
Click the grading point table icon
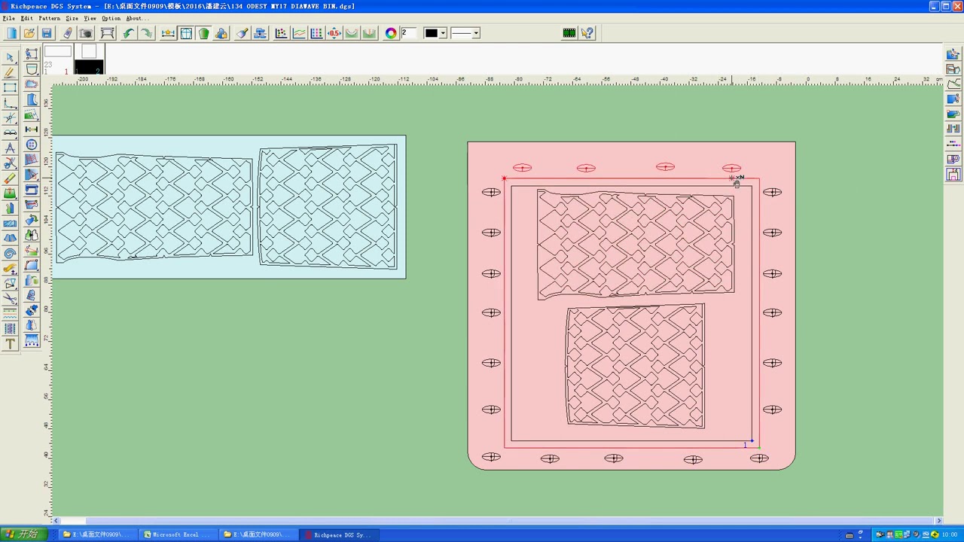coord(317,33)
